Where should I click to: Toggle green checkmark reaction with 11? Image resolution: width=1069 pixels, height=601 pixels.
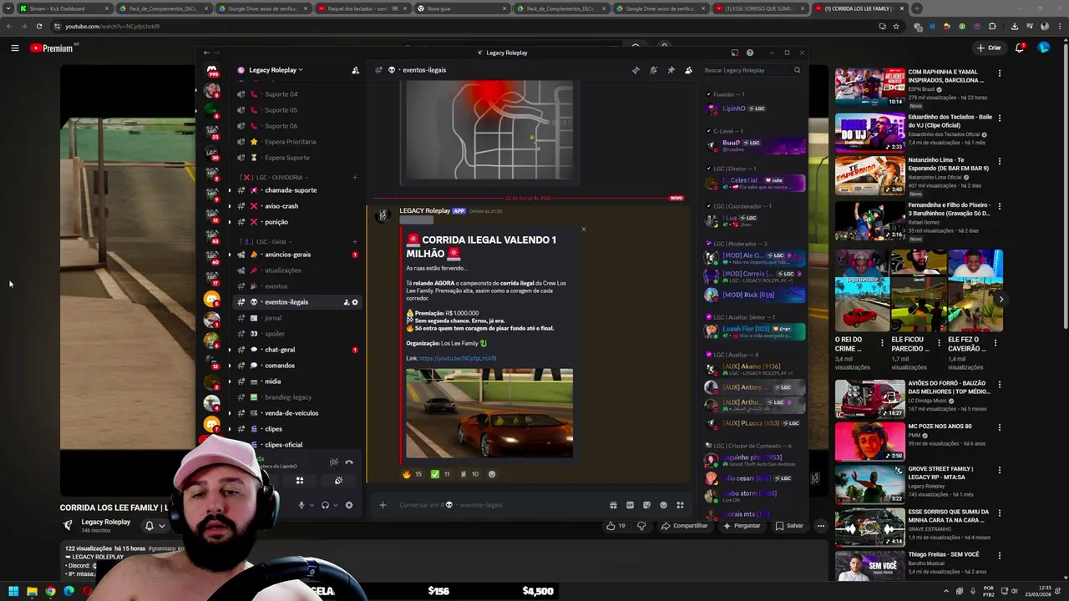(440, 474)
